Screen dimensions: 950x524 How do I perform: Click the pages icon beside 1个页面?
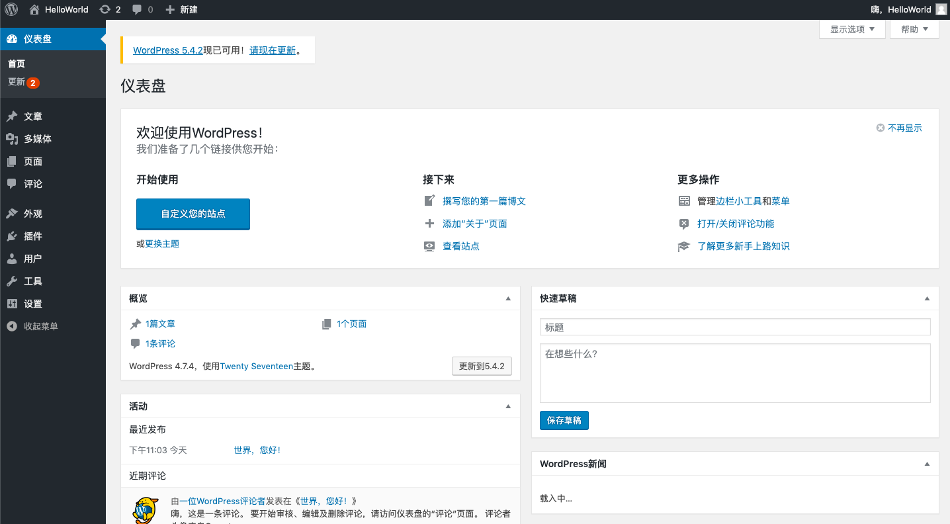326,324
